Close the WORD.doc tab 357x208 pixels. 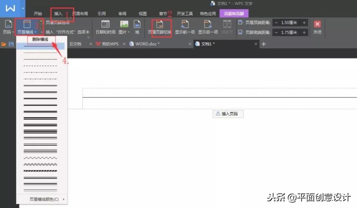(x=190, y=44)
